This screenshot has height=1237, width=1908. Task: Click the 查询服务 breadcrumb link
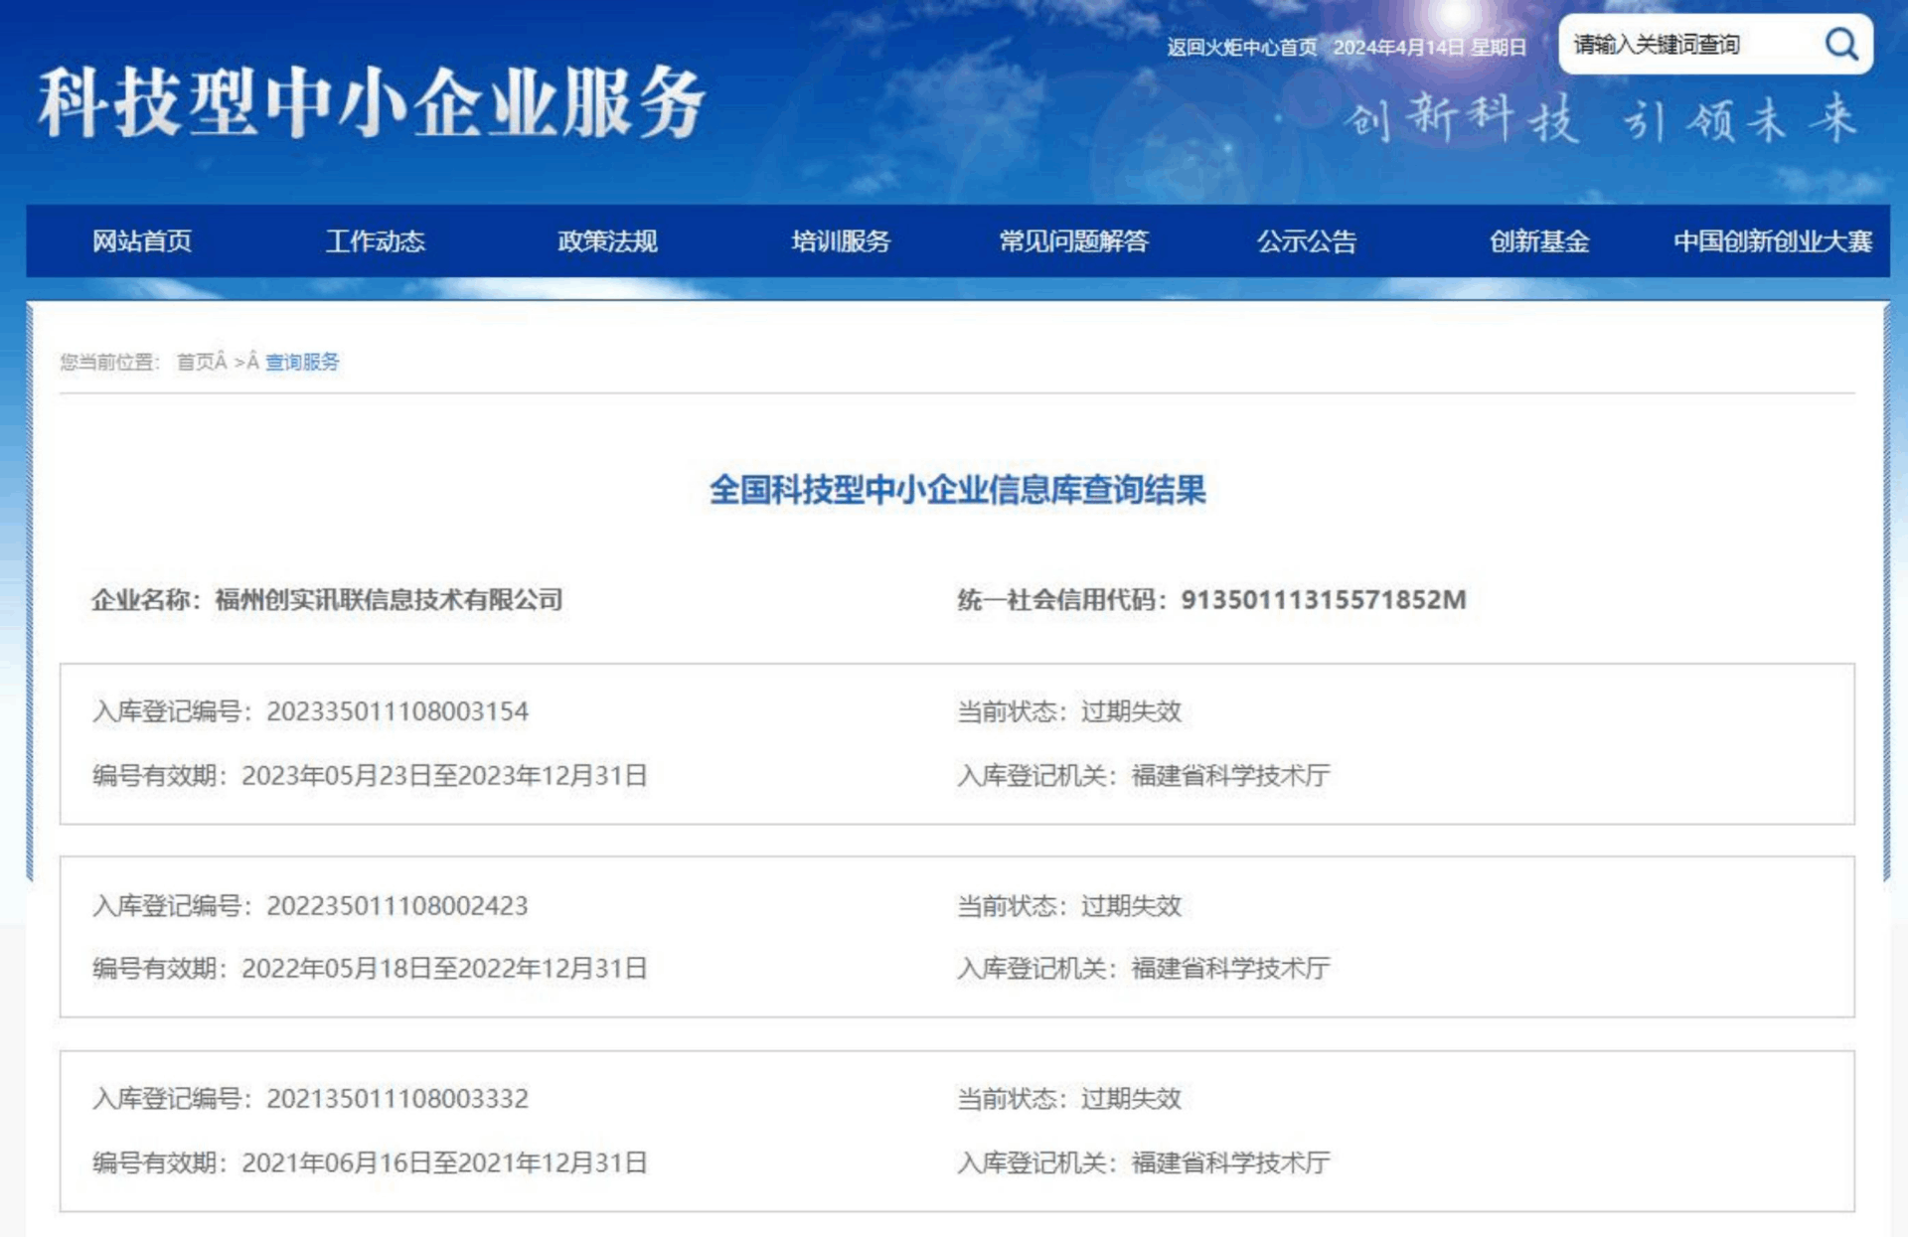pos(302,362)
